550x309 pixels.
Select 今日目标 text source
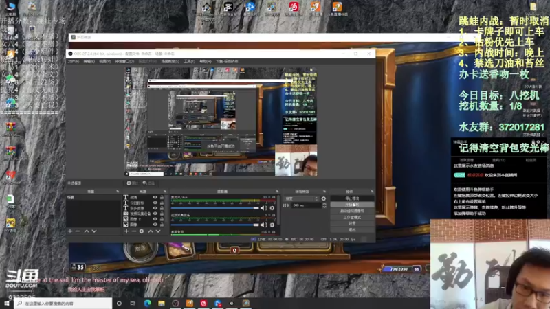point(137,203)
